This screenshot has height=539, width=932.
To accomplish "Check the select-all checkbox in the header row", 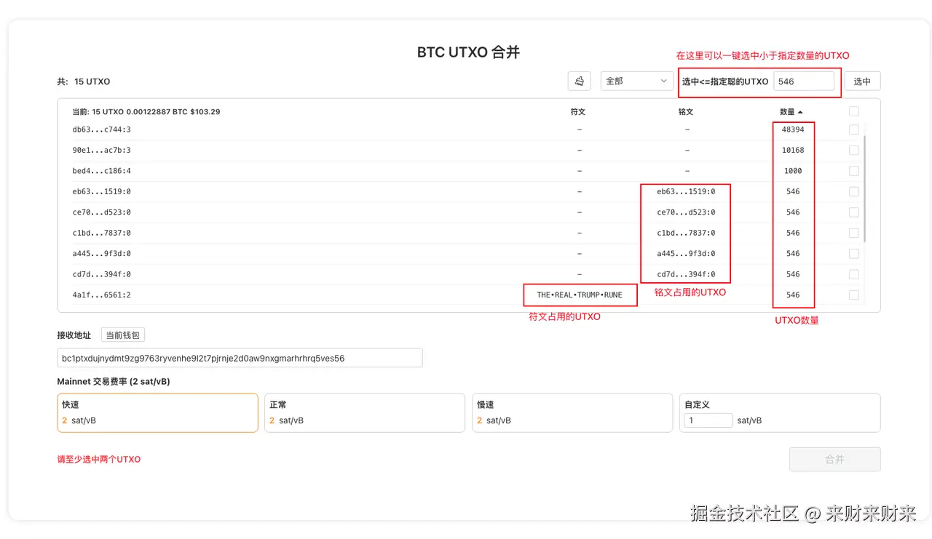I will pos(853,111).
